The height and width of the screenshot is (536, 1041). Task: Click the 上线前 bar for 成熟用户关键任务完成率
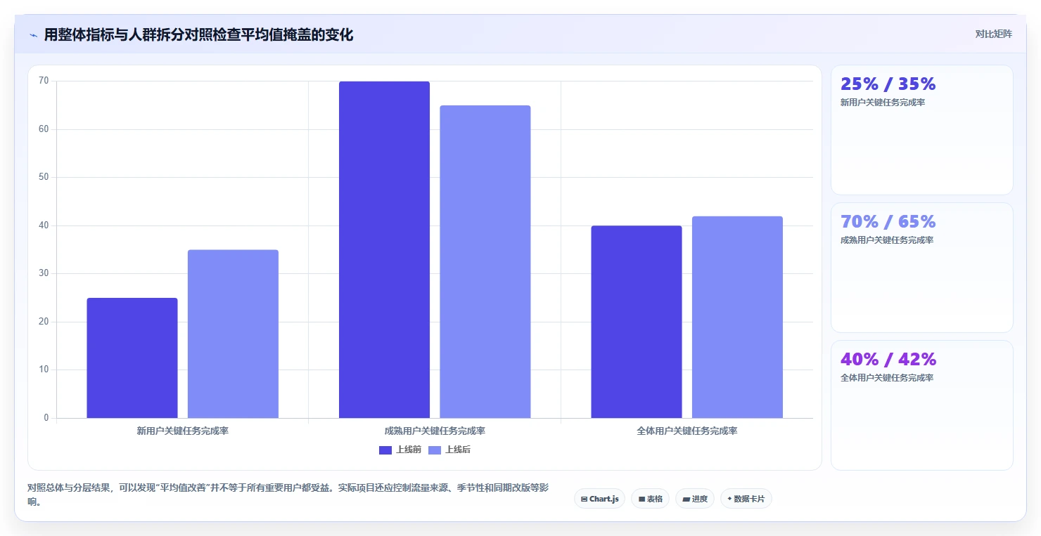click(x=384, y=249)
